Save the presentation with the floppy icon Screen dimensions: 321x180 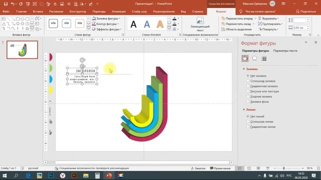pyautogui.click(x=6, y=4)
